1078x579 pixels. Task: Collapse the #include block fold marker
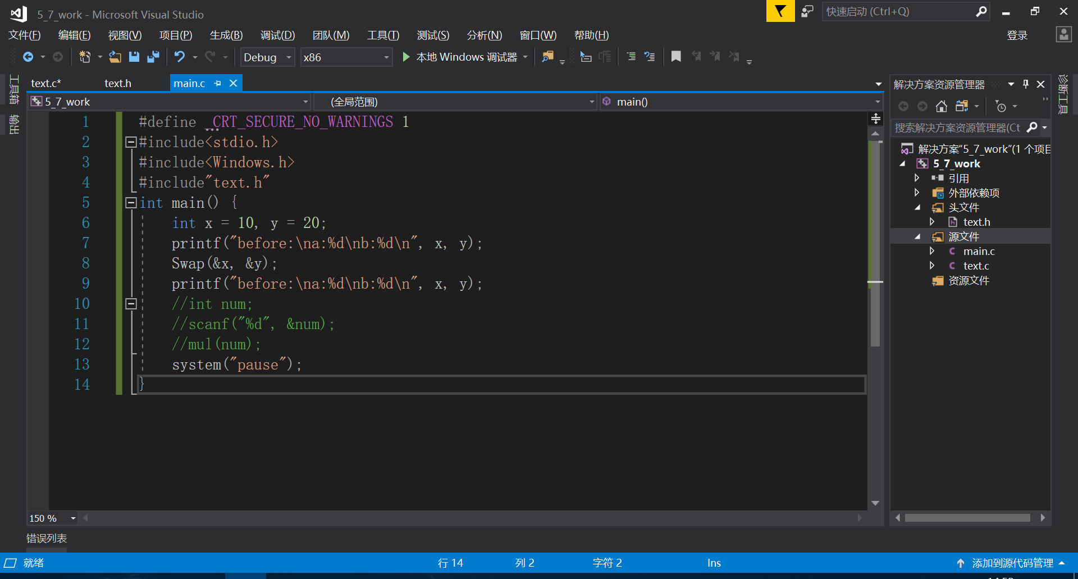coord(130,142)
